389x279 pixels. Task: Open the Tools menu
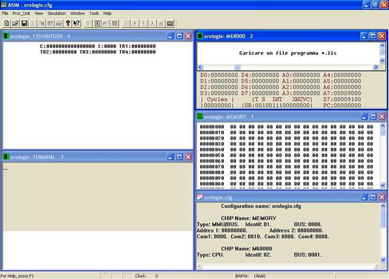[x=94, y=13]
